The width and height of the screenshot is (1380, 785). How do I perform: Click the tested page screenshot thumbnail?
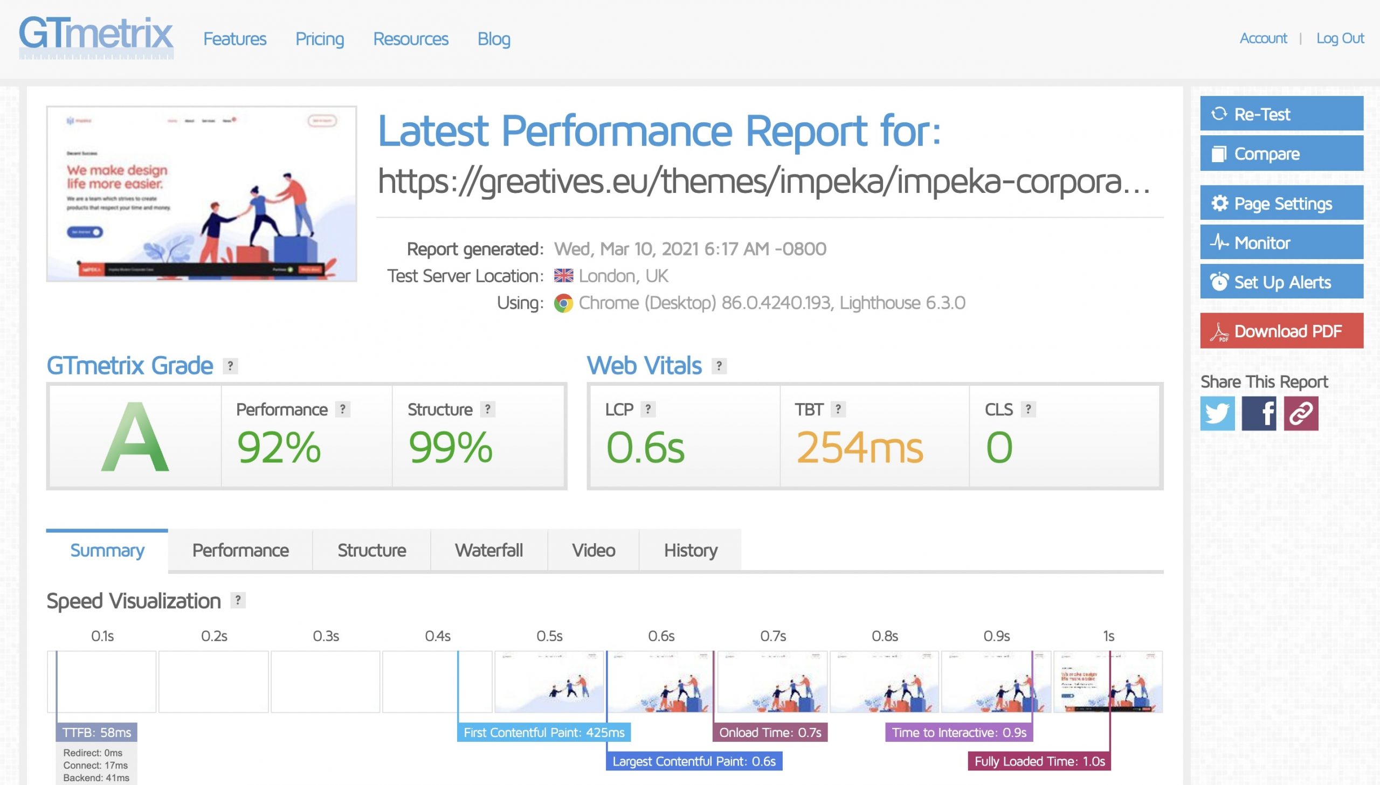click(x=201, y=193)
